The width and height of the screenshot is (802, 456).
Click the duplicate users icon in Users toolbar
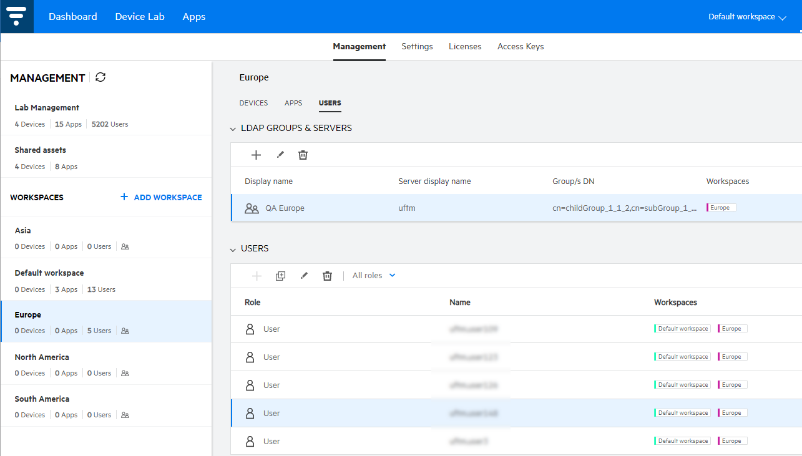280,276
